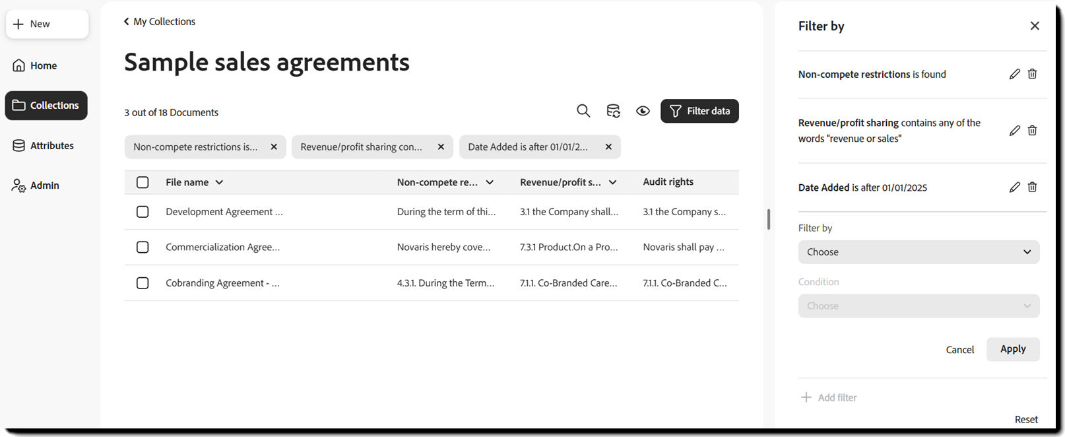Select the Cobranding Agreement checkbox

pos(143,283)
